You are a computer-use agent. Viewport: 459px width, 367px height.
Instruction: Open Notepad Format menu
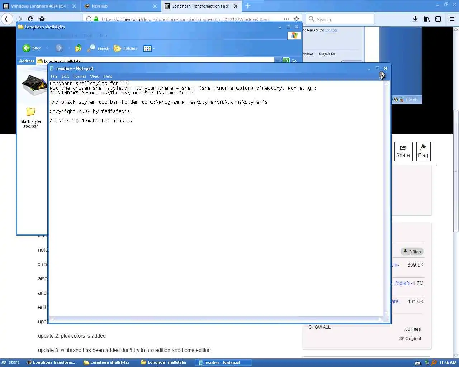80,76
